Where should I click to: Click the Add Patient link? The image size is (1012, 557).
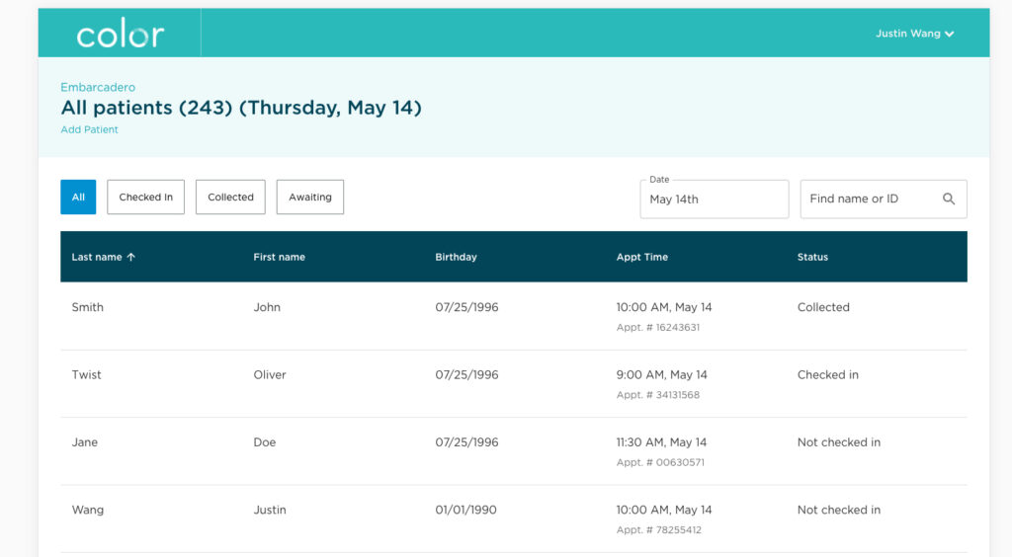[x=89, y=129]
